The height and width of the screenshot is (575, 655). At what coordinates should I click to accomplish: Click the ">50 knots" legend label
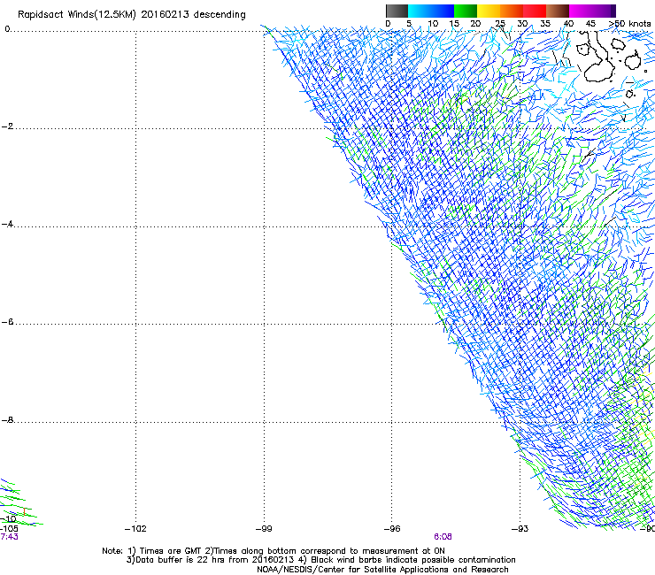coord(630,24)
